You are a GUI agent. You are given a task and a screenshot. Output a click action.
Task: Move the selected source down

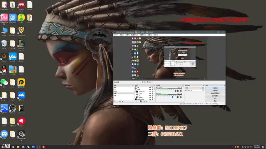pyautogui.click(x=146, y=101)
